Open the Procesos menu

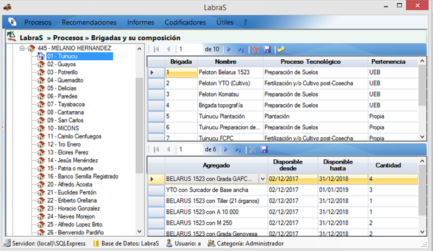click(37, 22)
